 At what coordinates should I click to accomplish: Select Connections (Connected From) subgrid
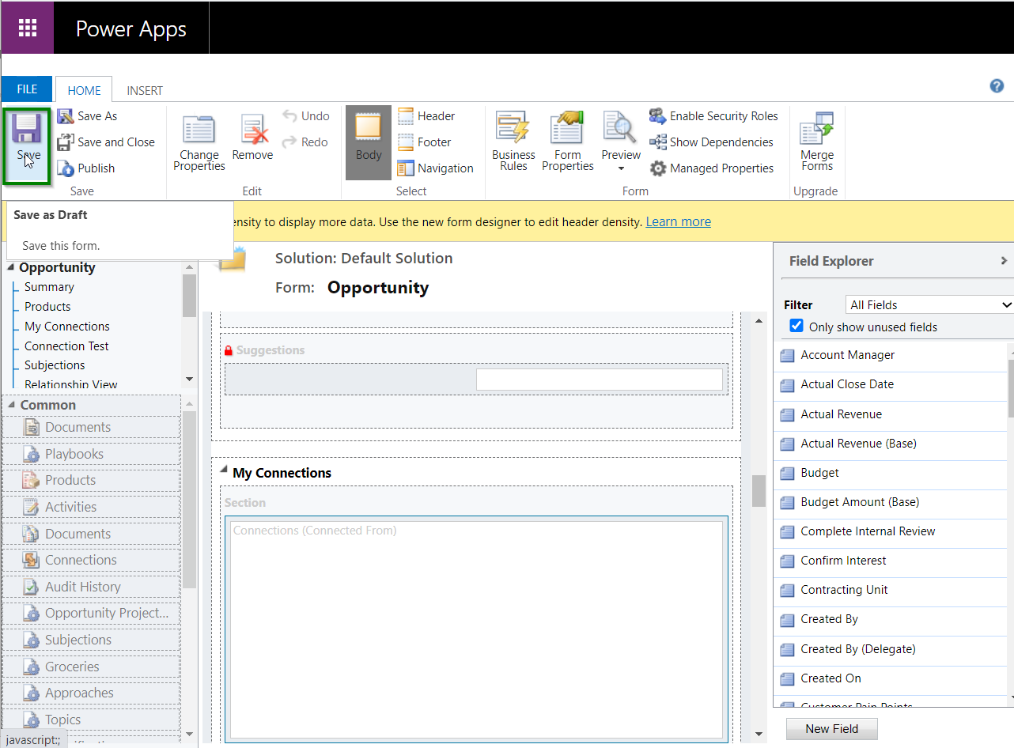coord(476,629)
